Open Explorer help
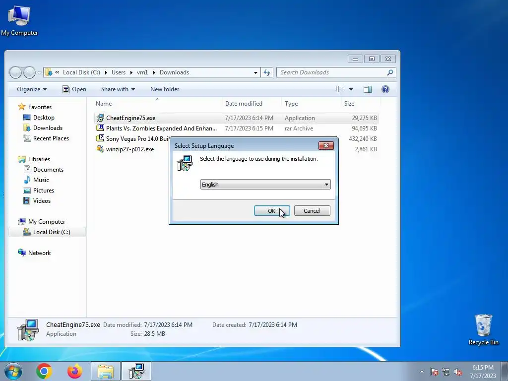Image resolution: width=508 pixels, height=381 pixels. pyautogui.click(x=385, y=89)
